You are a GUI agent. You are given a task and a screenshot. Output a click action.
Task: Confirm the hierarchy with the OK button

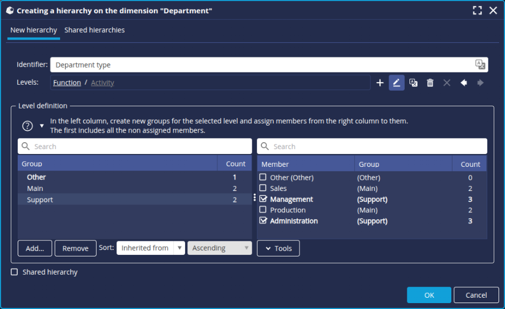point(429,295)
